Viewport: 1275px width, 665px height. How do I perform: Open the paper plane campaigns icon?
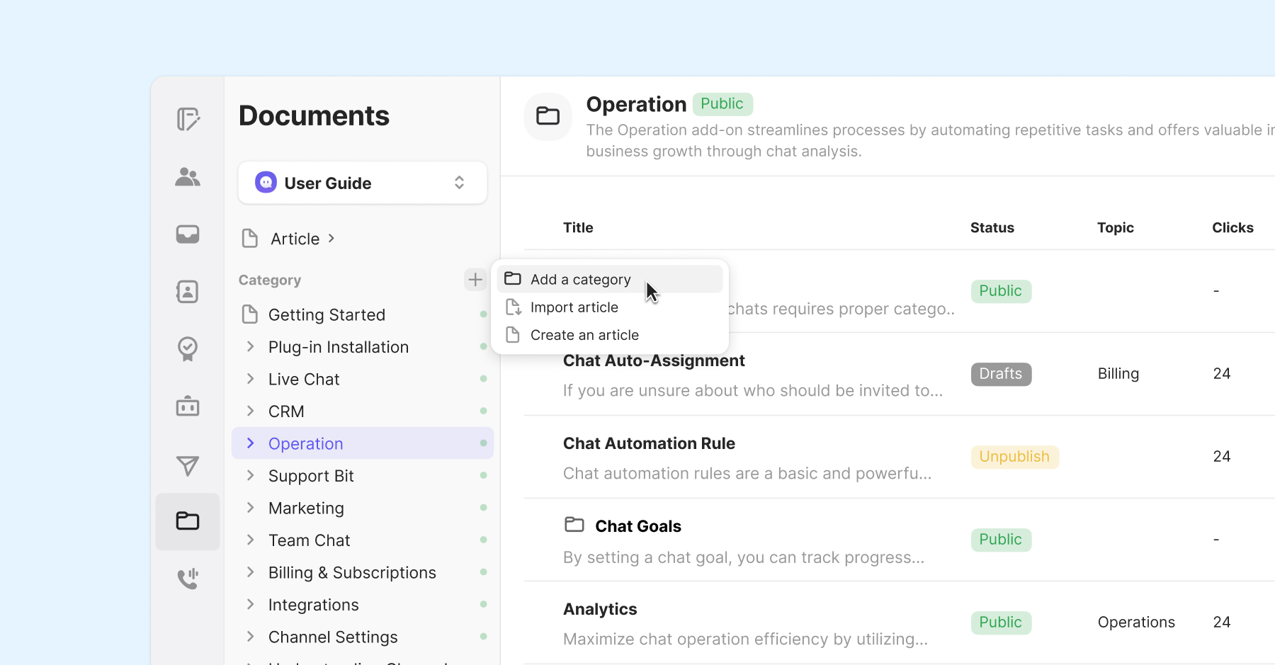188,465
